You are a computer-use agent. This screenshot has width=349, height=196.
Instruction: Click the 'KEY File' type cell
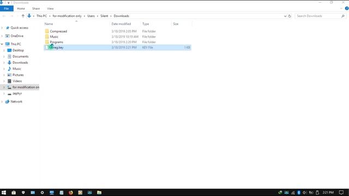click(148, 47)
